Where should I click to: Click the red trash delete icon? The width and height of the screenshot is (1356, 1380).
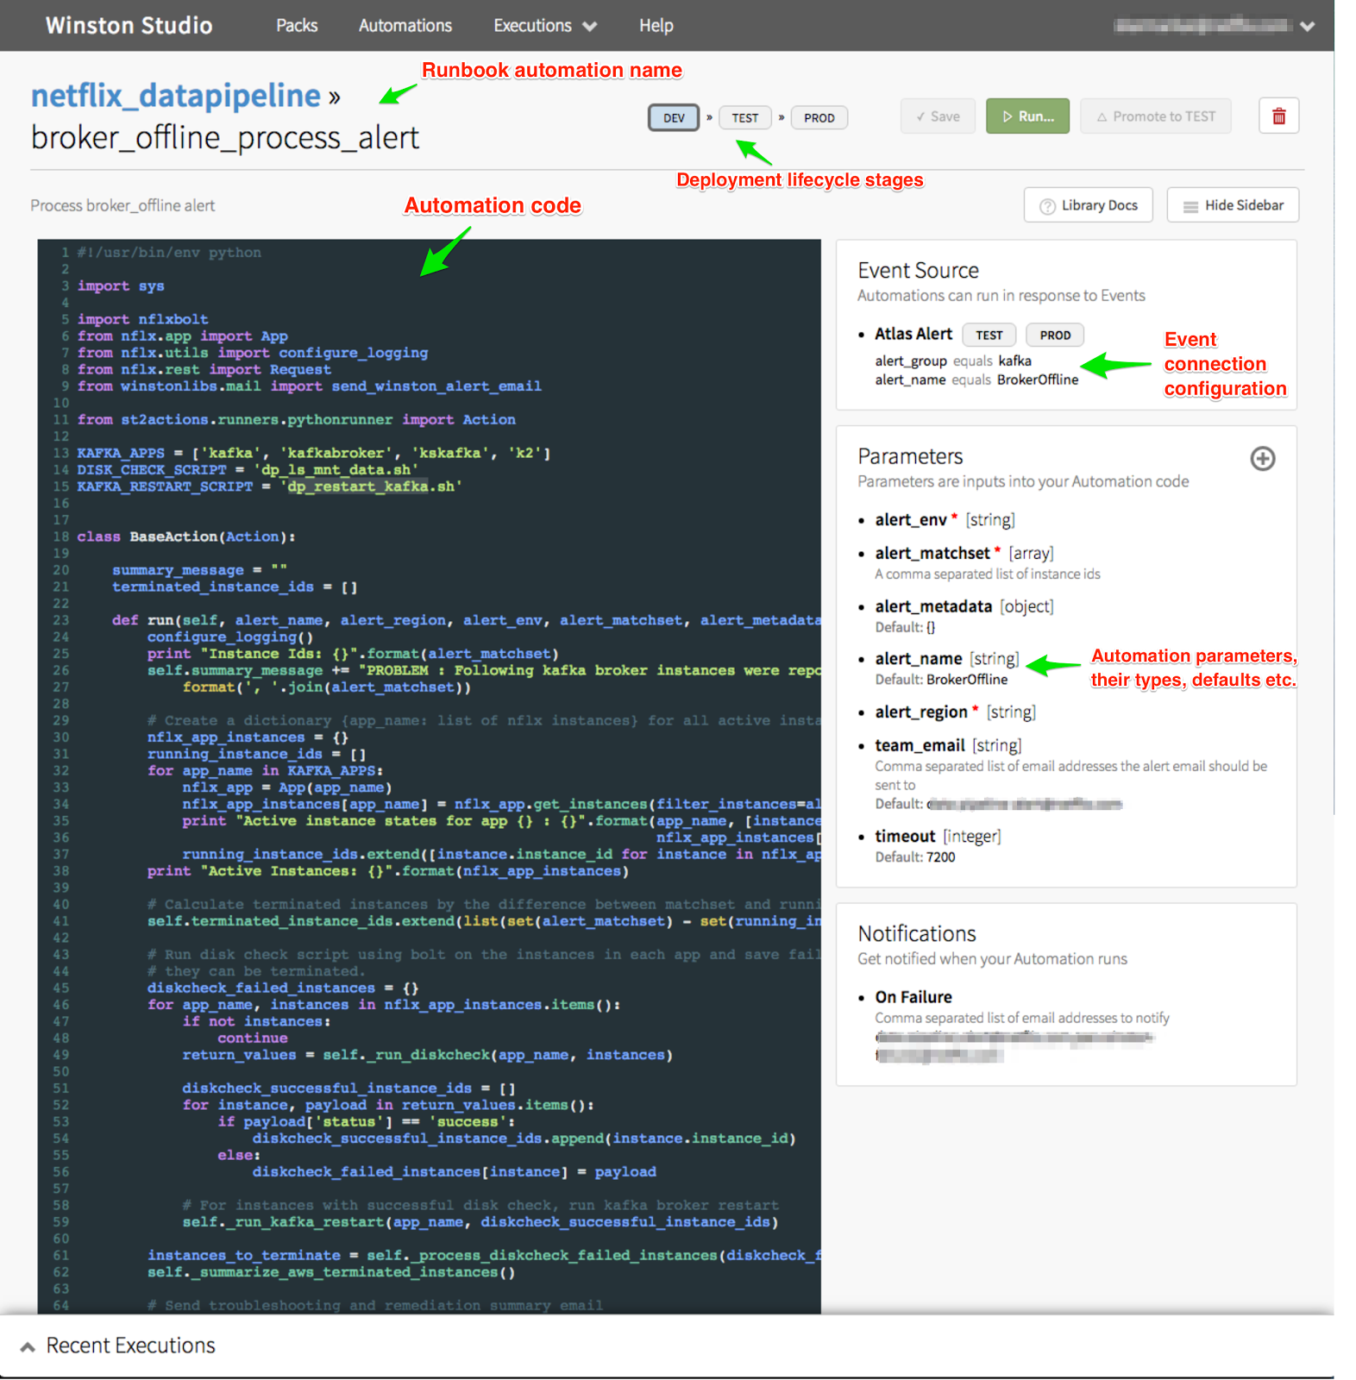pyautogui.click(x=1278, y=116)
